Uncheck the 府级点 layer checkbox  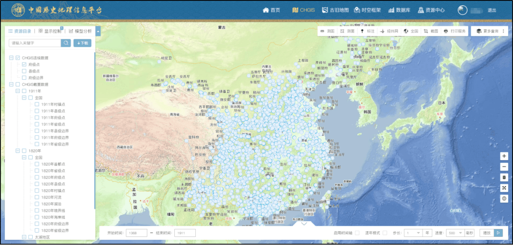click(x=24, y=64)
